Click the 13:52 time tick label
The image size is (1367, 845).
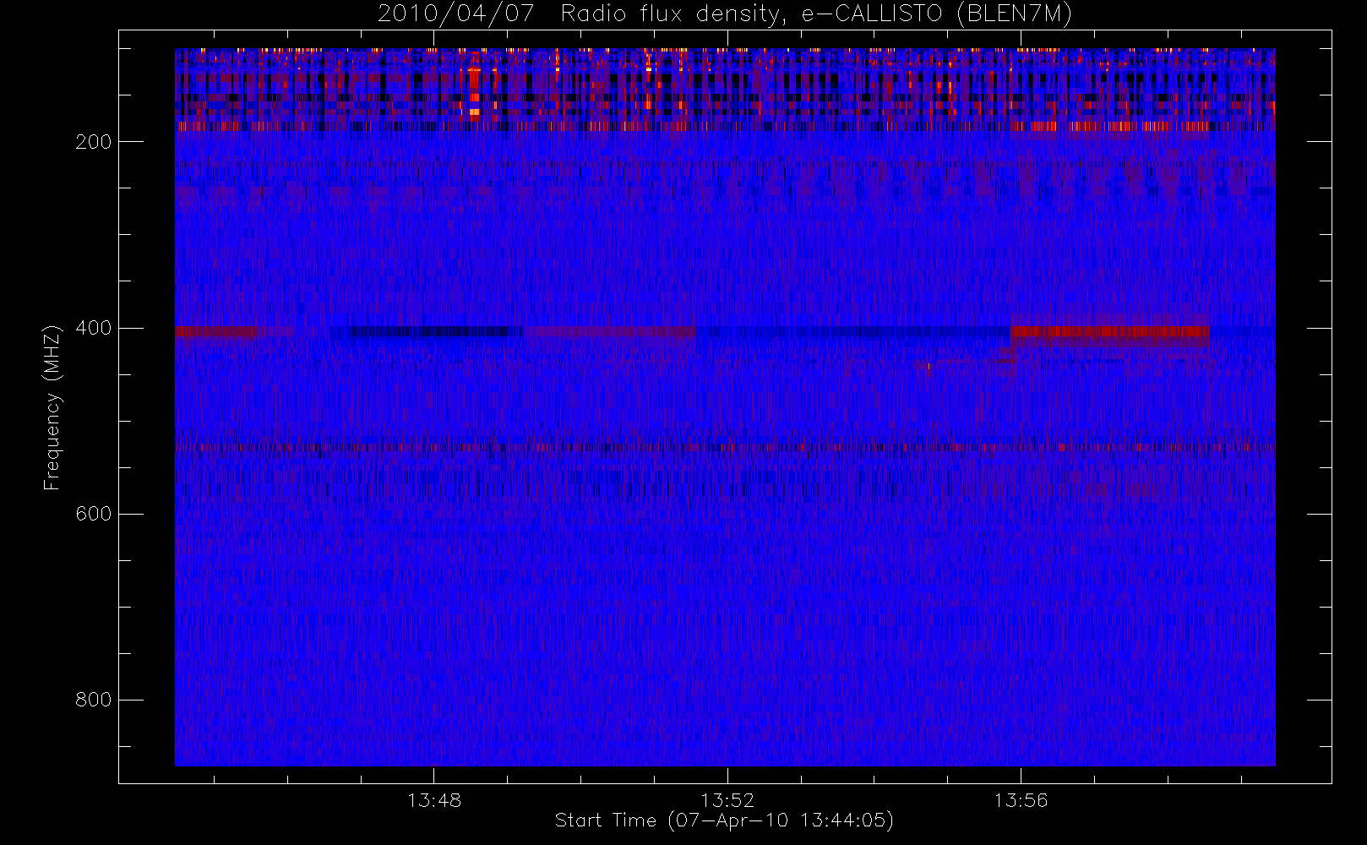click(x=727, y=800)
